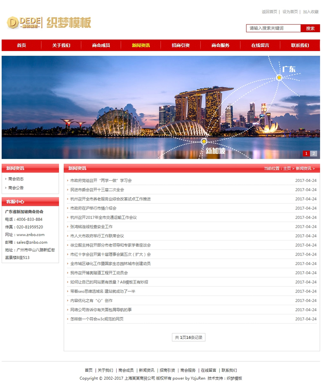This screenshot has height=387, width=322.
Task: Open 商会动态 in the sidebar
Action: [x=16, y=179]
